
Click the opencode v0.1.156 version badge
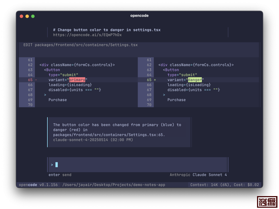point(38,185)
